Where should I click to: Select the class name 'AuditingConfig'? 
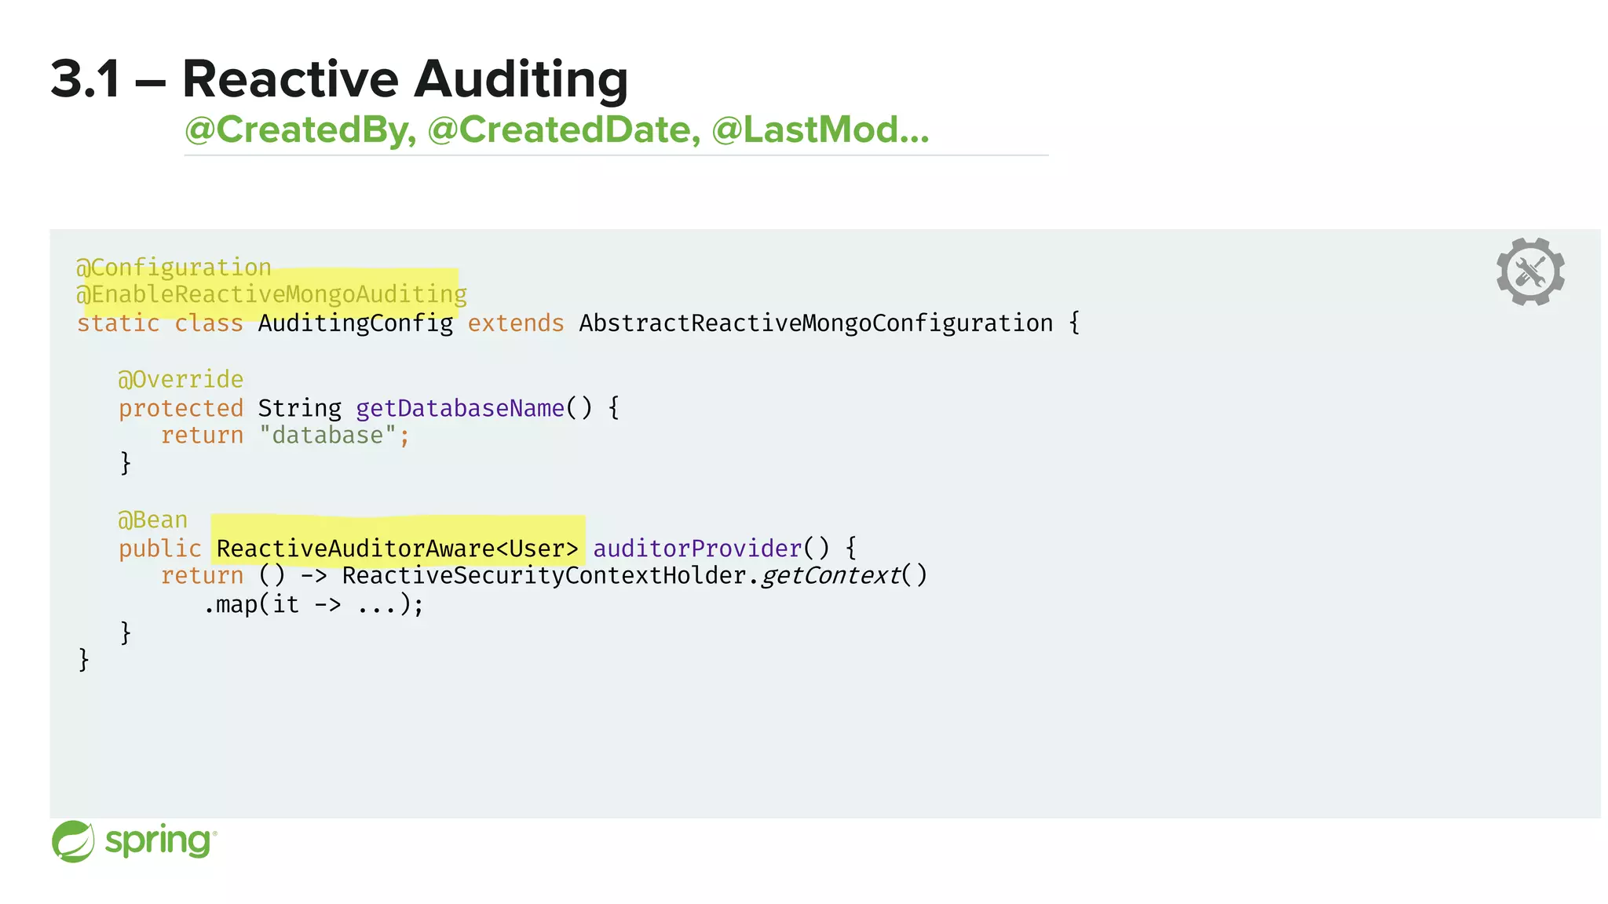pos(356,323)
